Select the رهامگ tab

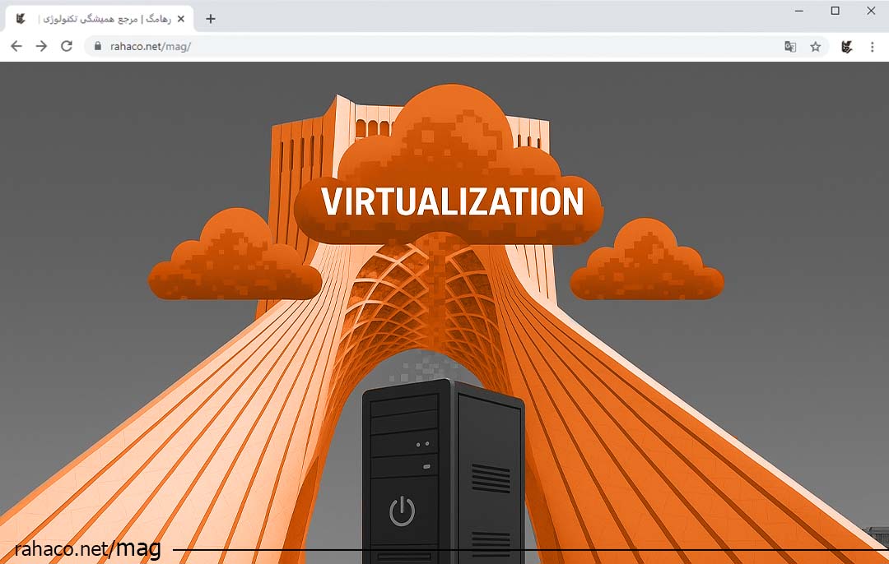click(x=100, y=19)
